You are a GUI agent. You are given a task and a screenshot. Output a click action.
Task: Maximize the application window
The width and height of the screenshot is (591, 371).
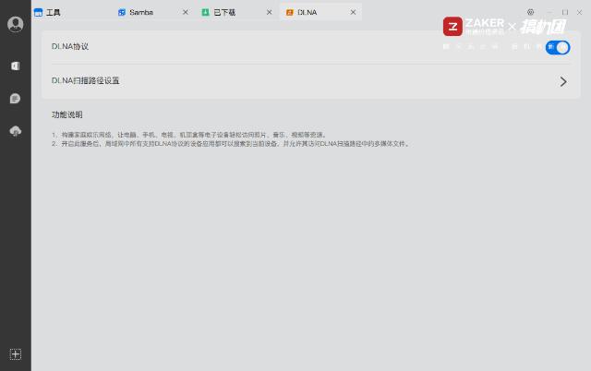click(565, 12)
